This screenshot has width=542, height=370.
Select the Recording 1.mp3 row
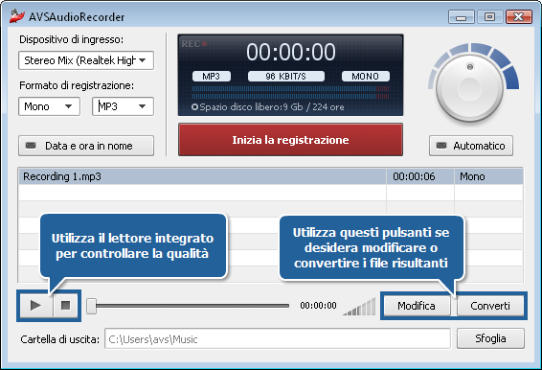(271, 176)
